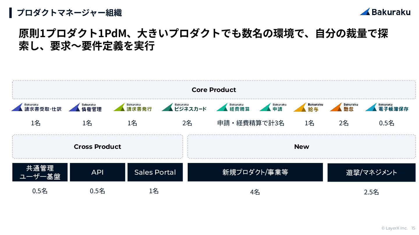The height and width of the screenshot is (235, 419).
Task: Click the New section header box
Action: coord(301,147)
